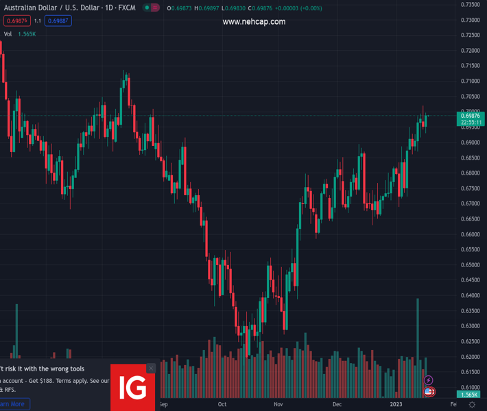Screen dimensions: 487x411
Task: Click the Oct label on time axis
Action: [x=222, y=405]
